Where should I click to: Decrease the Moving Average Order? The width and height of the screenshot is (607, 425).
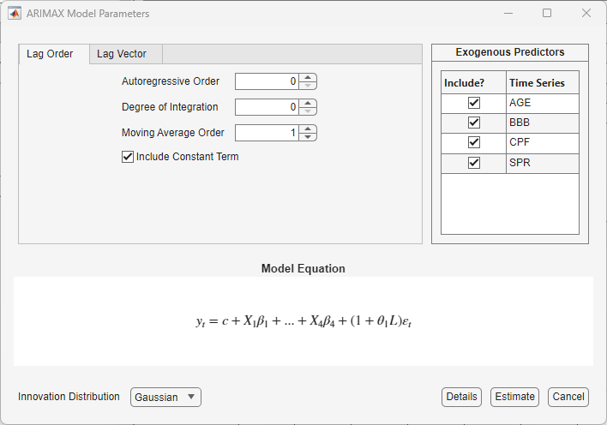[309, 137]
